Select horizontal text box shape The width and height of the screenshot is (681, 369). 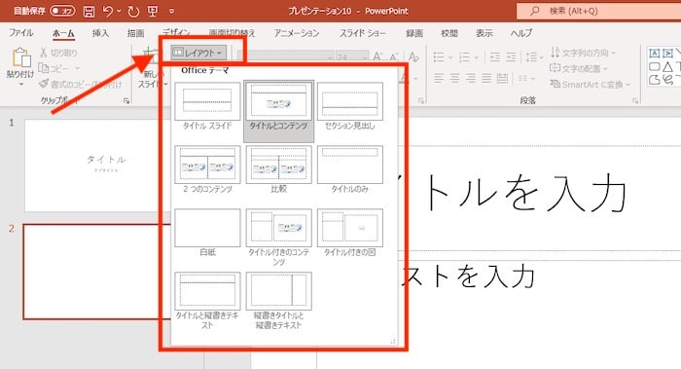pyautogui.click(x=654, y=53)
